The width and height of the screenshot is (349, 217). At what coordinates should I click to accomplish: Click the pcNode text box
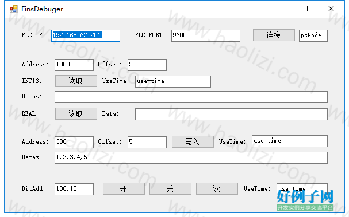[313, 35]
